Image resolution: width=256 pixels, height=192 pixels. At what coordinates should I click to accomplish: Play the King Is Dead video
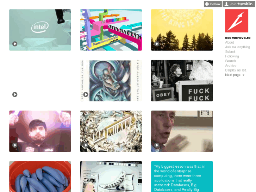click(157, 44)
